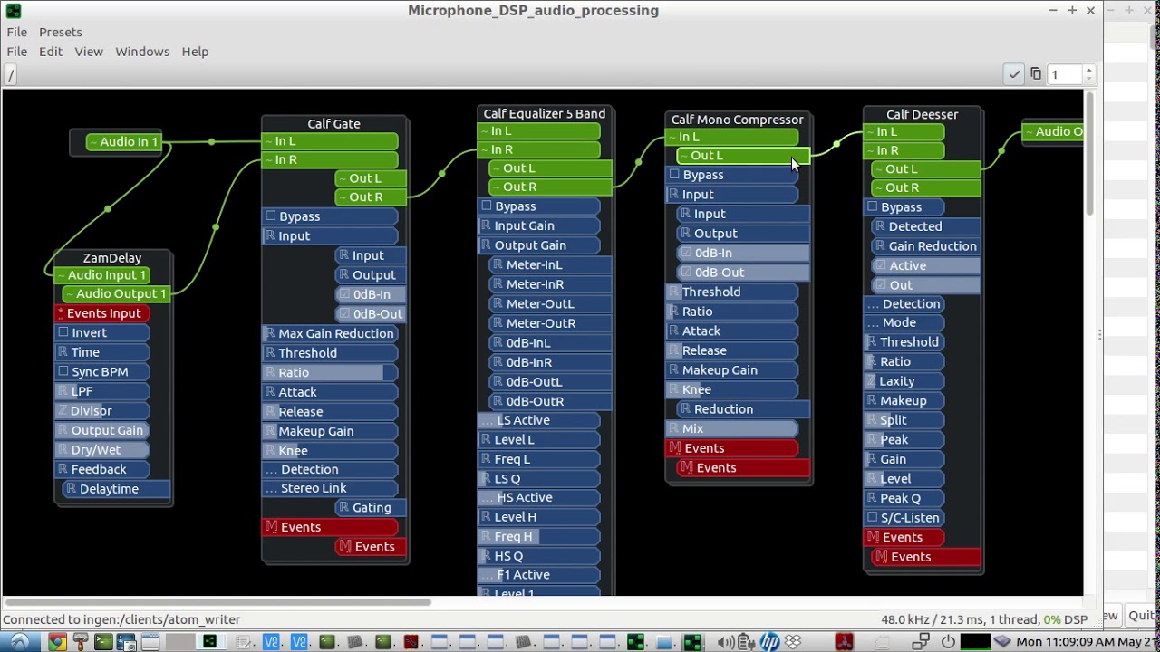
Task: Click the Dropbox tray icon
Action: (793, 642)
